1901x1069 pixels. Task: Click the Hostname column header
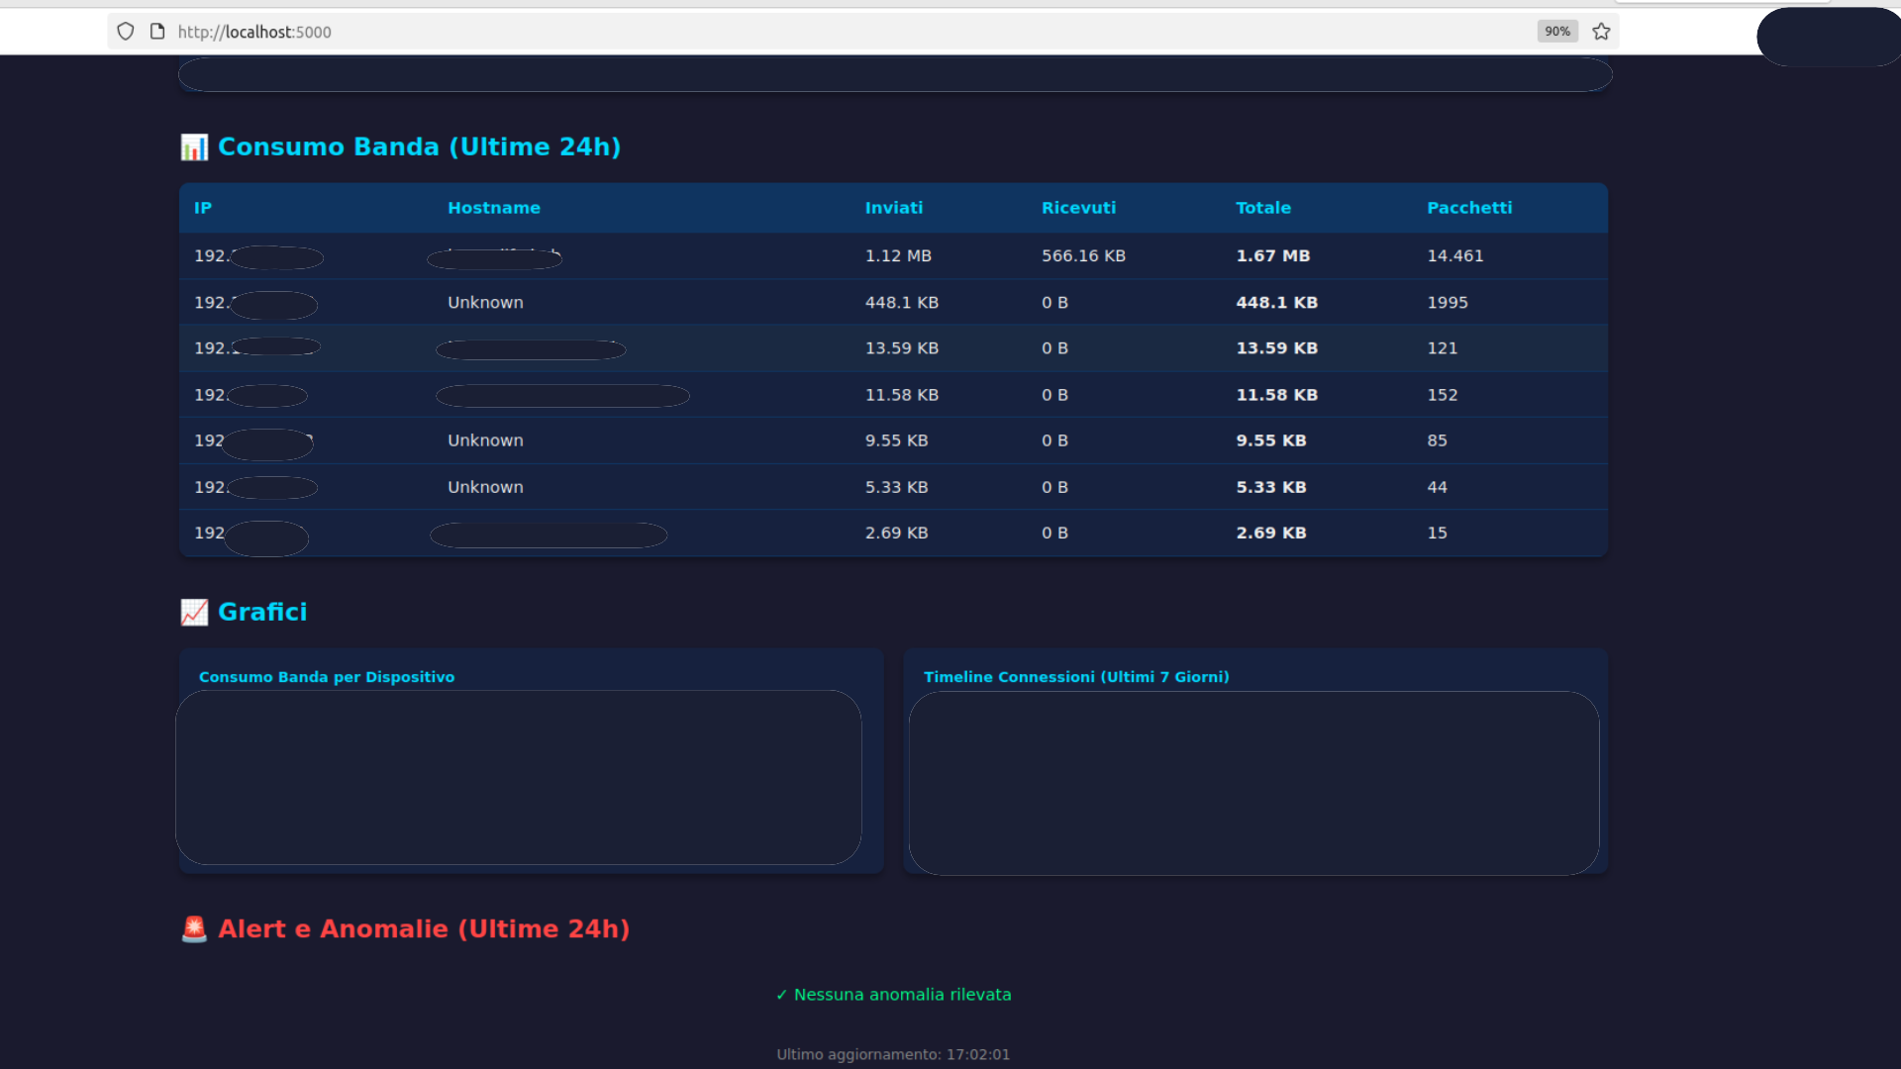494,208
